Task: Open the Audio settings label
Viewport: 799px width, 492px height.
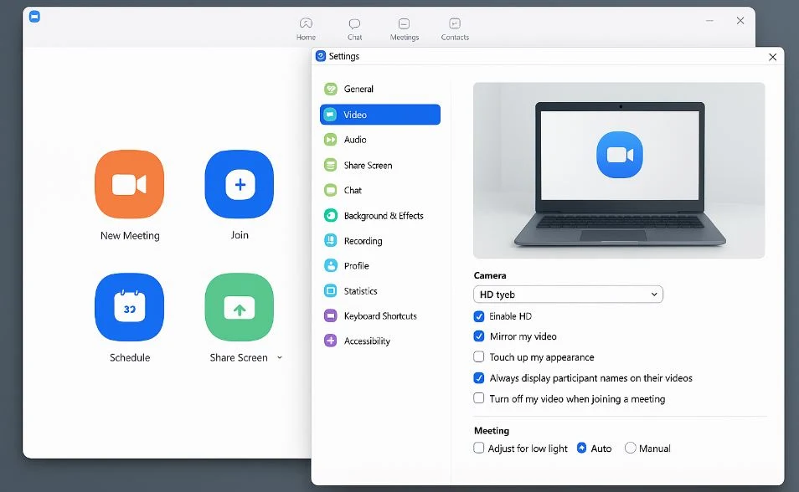Action: click(x=355, y=140)
